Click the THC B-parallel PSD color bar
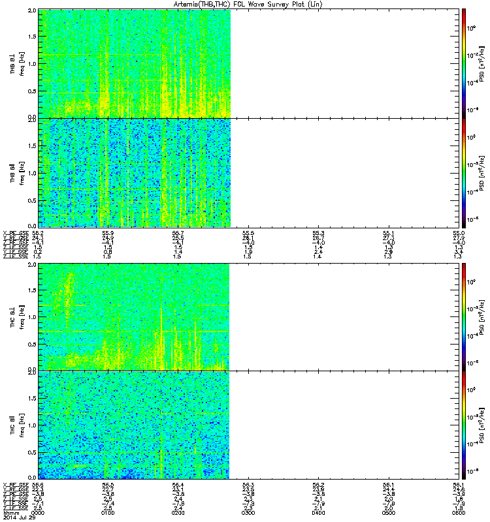Viewport: 490px width, 522px height. [464, 425]
